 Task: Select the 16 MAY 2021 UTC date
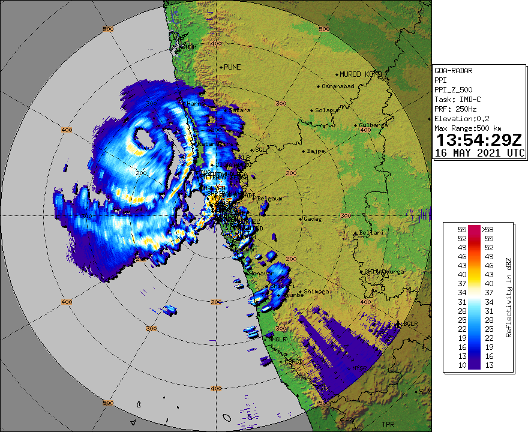(480, 153)
